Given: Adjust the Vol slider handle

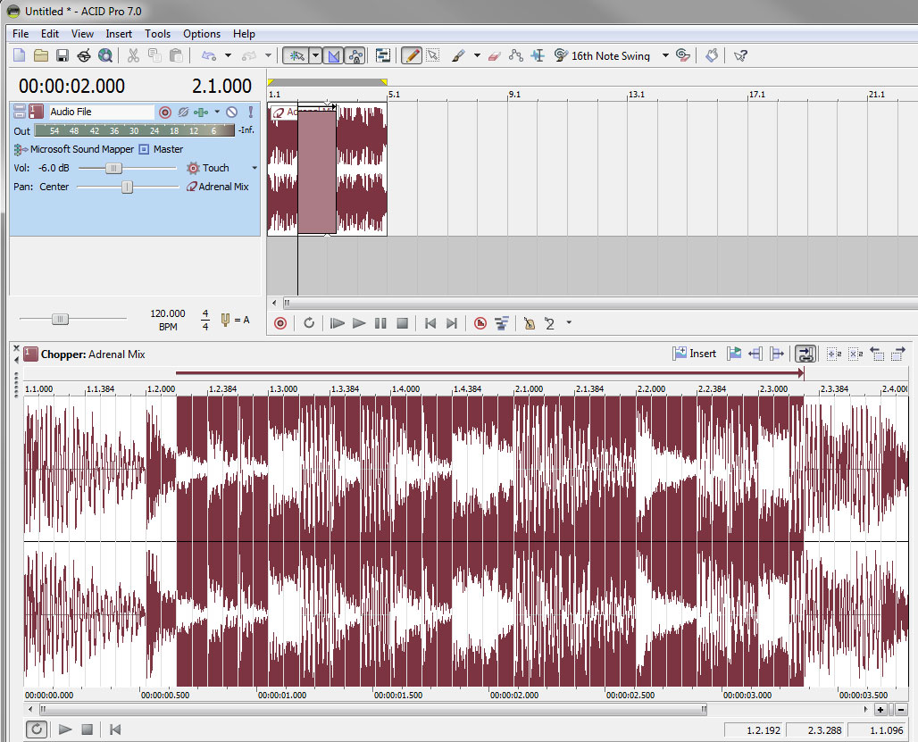Looking at the screenshot, I should pos(113,168).
